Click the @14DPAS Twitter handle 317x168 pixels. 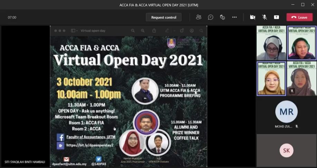(x=99, y=164)
